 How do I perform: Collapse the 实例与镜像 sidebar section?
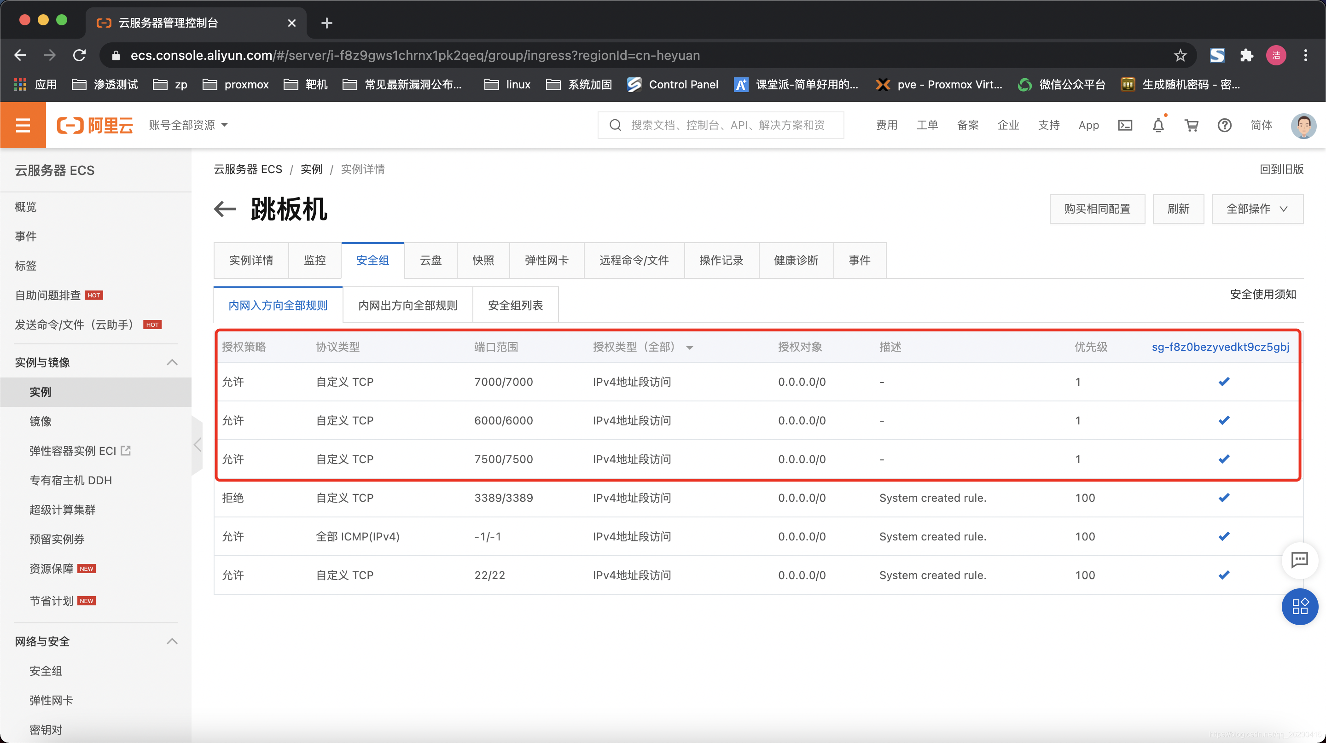(172, 362)
